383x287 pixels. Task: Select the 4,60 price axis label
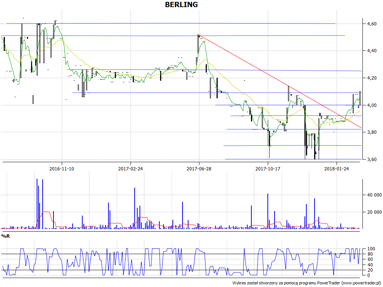[x=371, y=24]
